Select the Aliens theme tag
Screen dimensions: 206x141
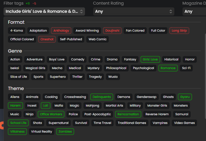point(15,97)
